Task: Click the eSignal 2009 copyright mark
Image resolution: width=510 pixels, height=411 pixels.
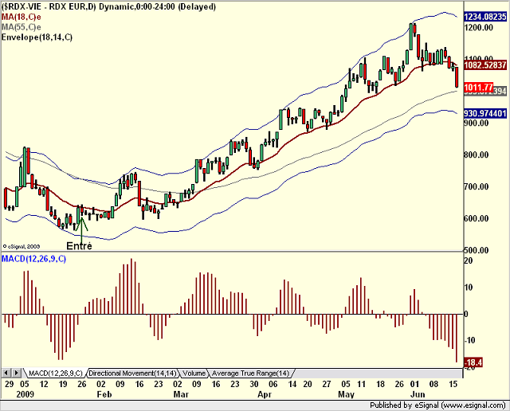Action: click(22, 246)
